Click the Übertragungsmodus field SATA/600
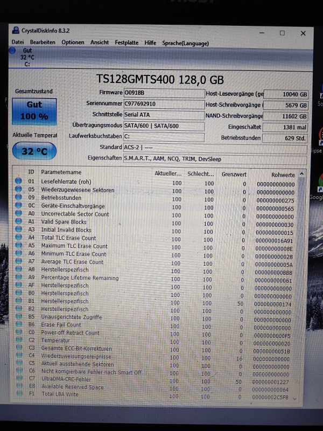 (164, 126)
